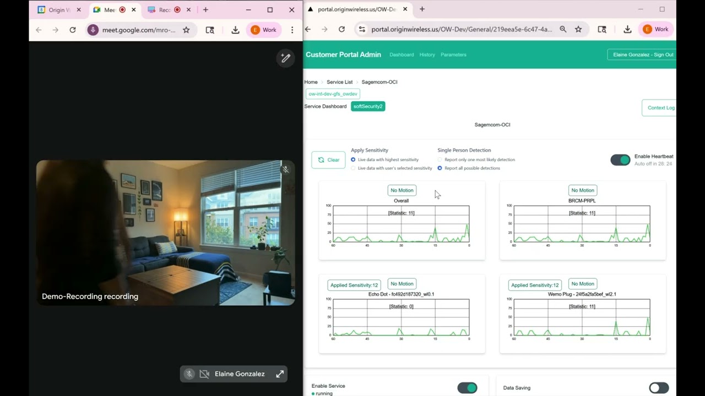Open the Meet visual effects sparkle button
This screenshot has height=396, width=705.
tap(285, 58)
